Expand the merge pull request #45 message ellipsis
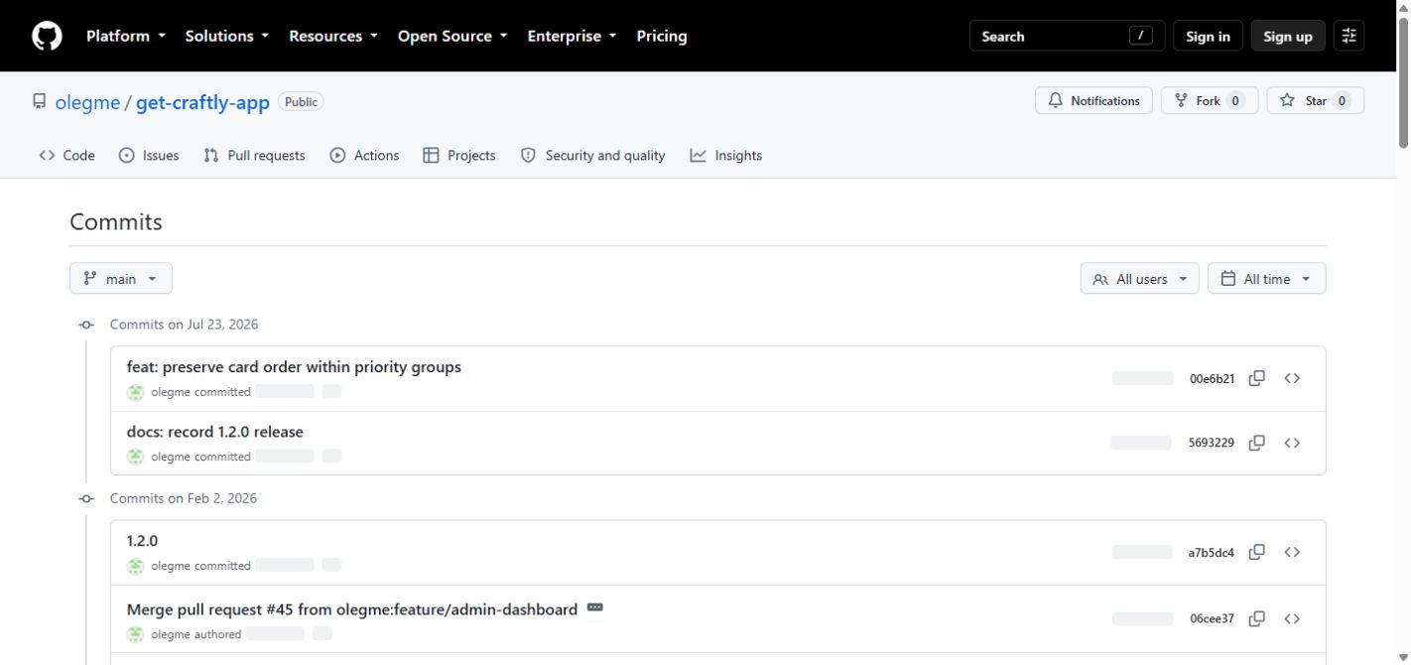The width and height of the screenshot is (1411, 665). coord(594,607)
